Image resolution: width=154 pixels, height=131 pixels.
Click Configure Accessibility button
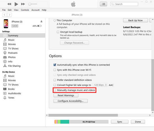pyautogui.click(x=71, y=101)
